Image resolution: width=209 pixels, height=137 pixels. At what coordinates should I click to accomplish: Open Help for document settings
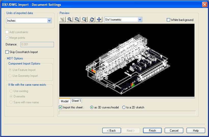[x=196, y=130]
